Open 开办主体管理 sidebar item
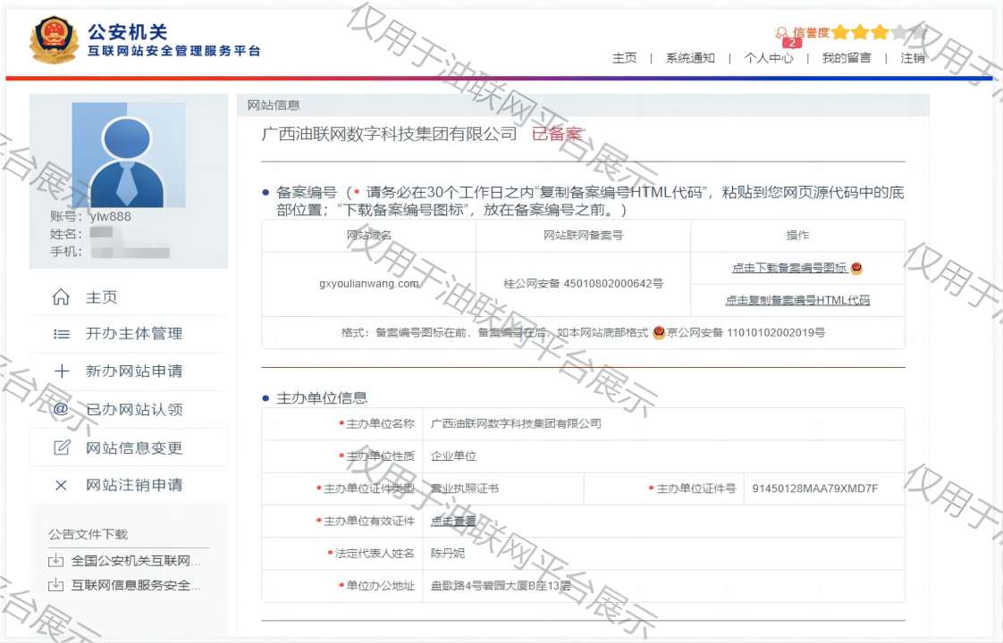The height and width of the screenshot is (643, 1003). (134, 334)
